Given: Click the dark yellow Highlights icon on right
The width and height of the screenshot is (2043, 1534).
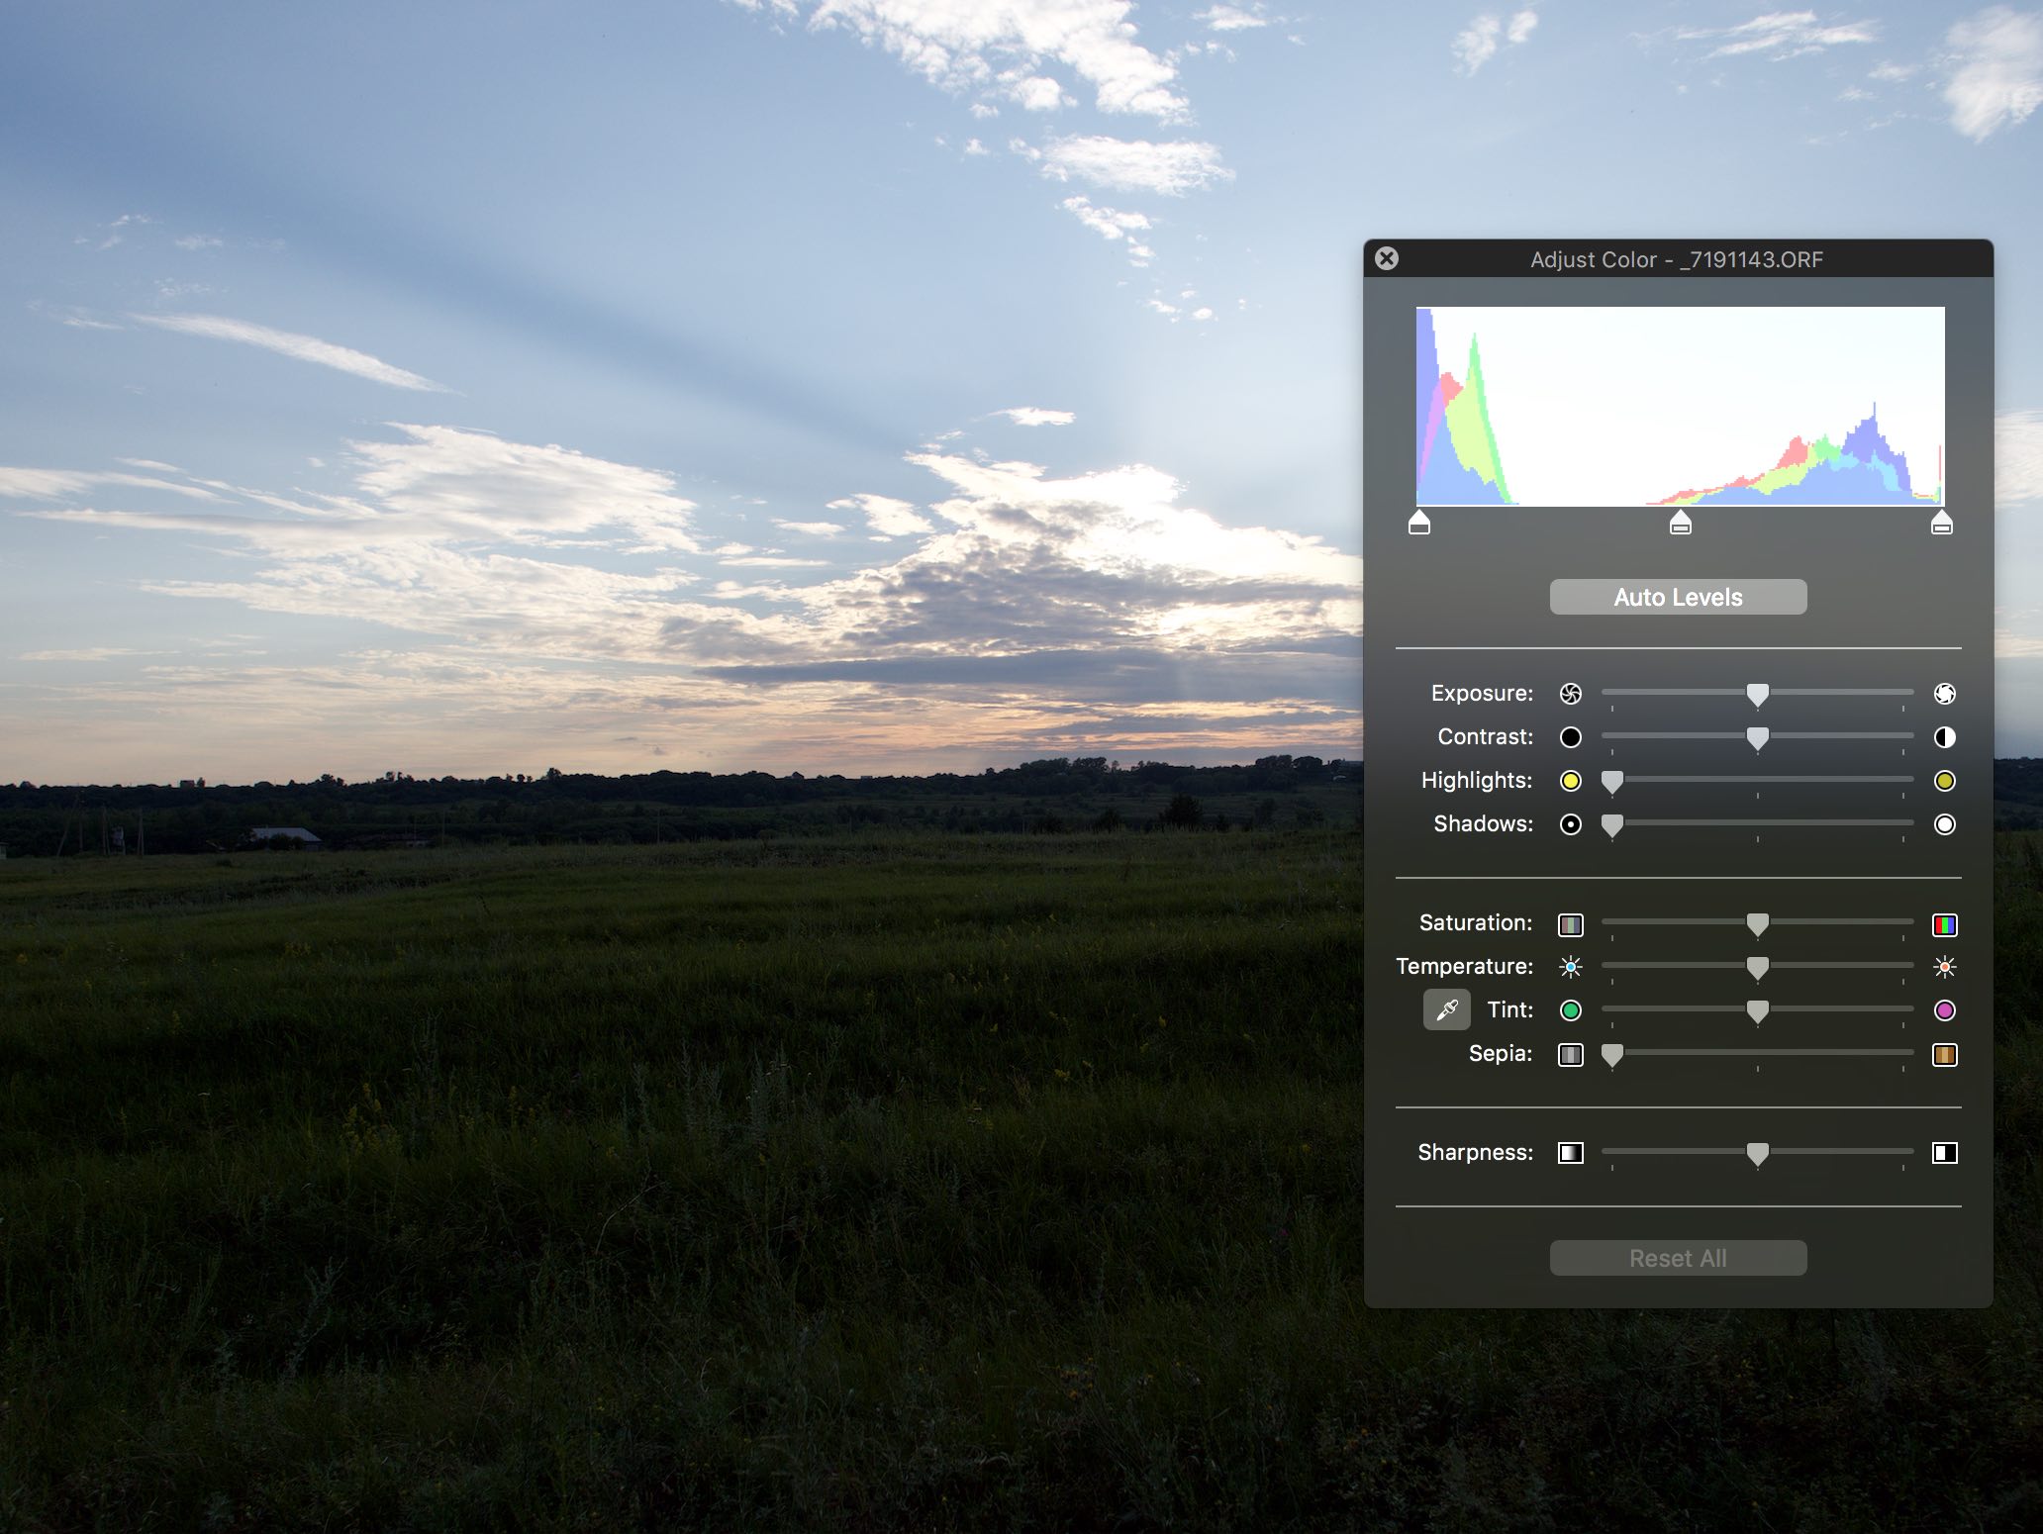Looking at the screenshot, I should pos(1944,781).
